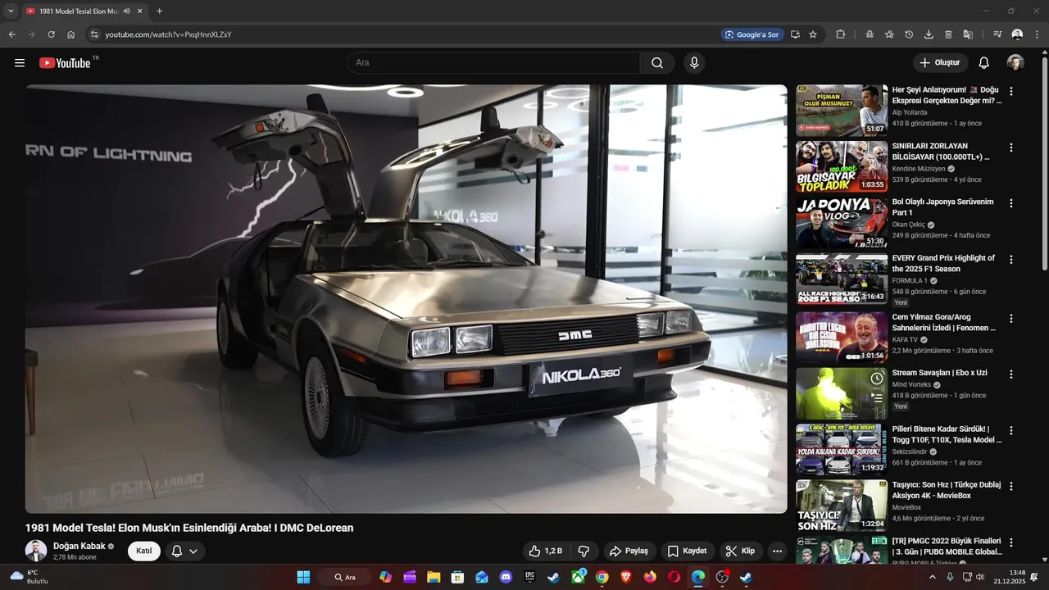Click into the YouTube Ara search field
Viewport: 1049px width, 590px height.
point(493,63)
